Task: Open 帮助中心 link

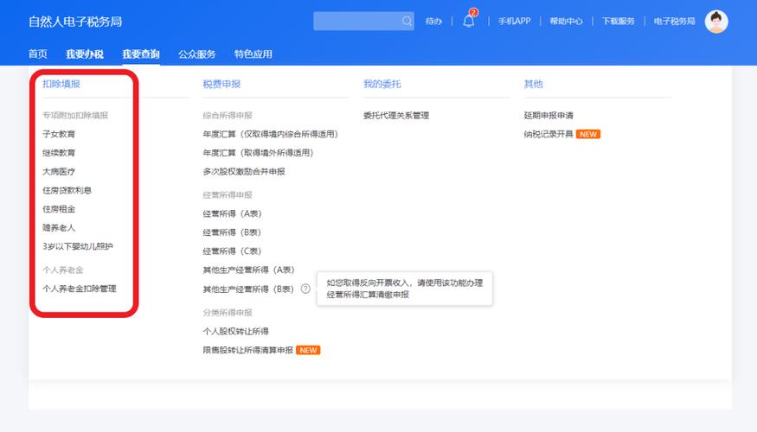Action: tap(566, 22)
